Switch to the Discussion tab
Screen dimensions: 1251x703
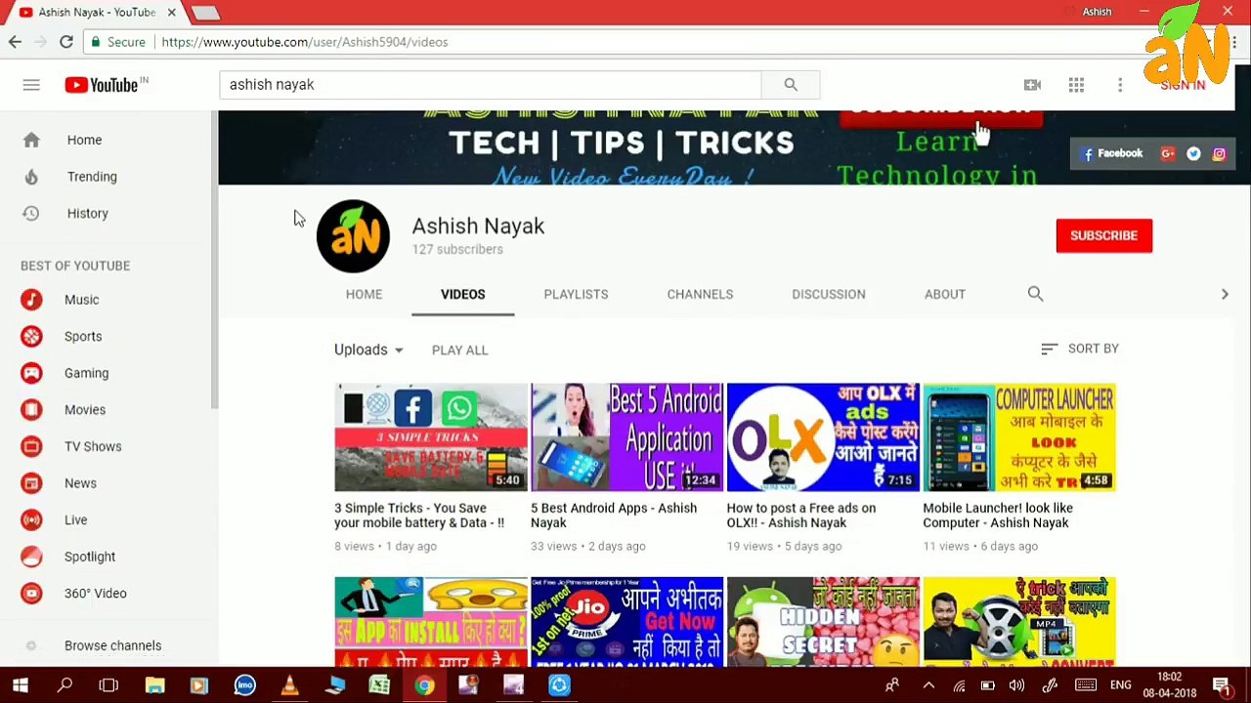(x=828, y=294)
